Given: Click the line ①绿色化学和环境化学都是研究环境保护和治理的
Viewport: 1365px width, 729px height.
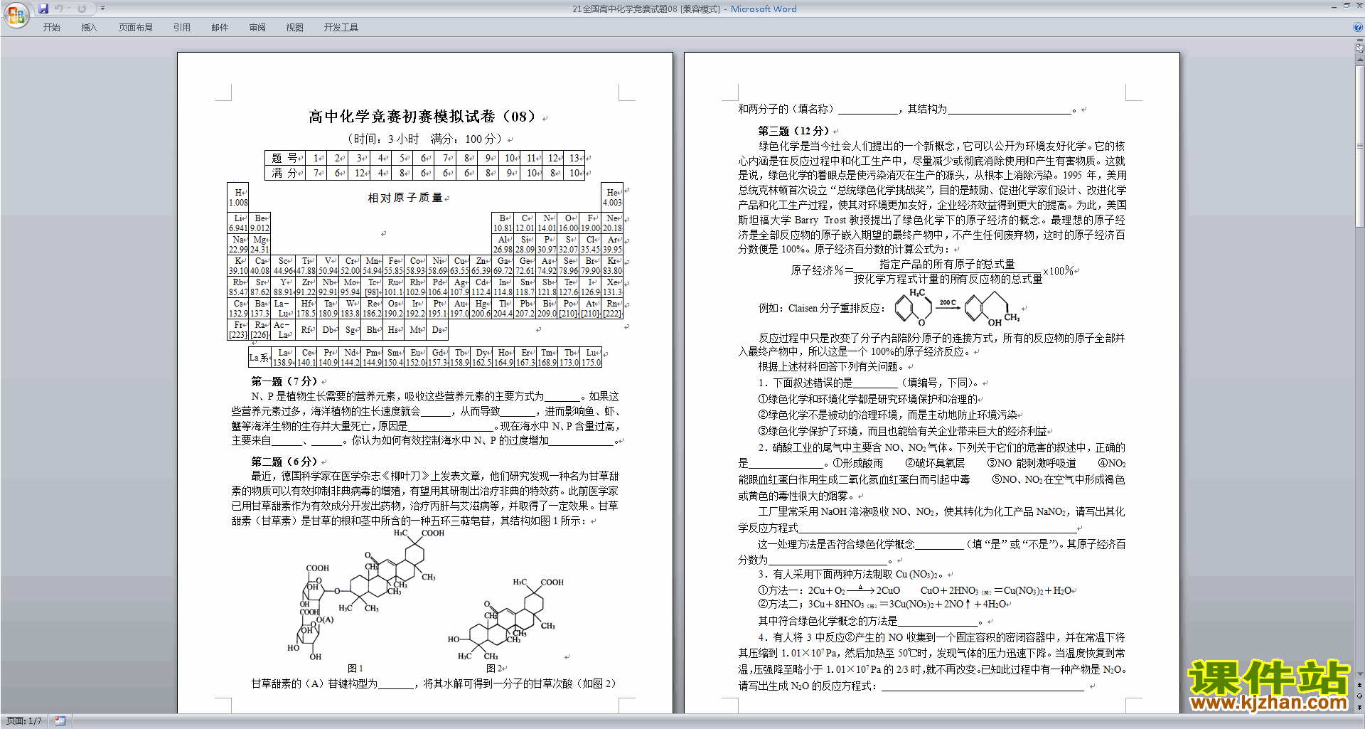Looking at the screenshot, I should (869, 400).
